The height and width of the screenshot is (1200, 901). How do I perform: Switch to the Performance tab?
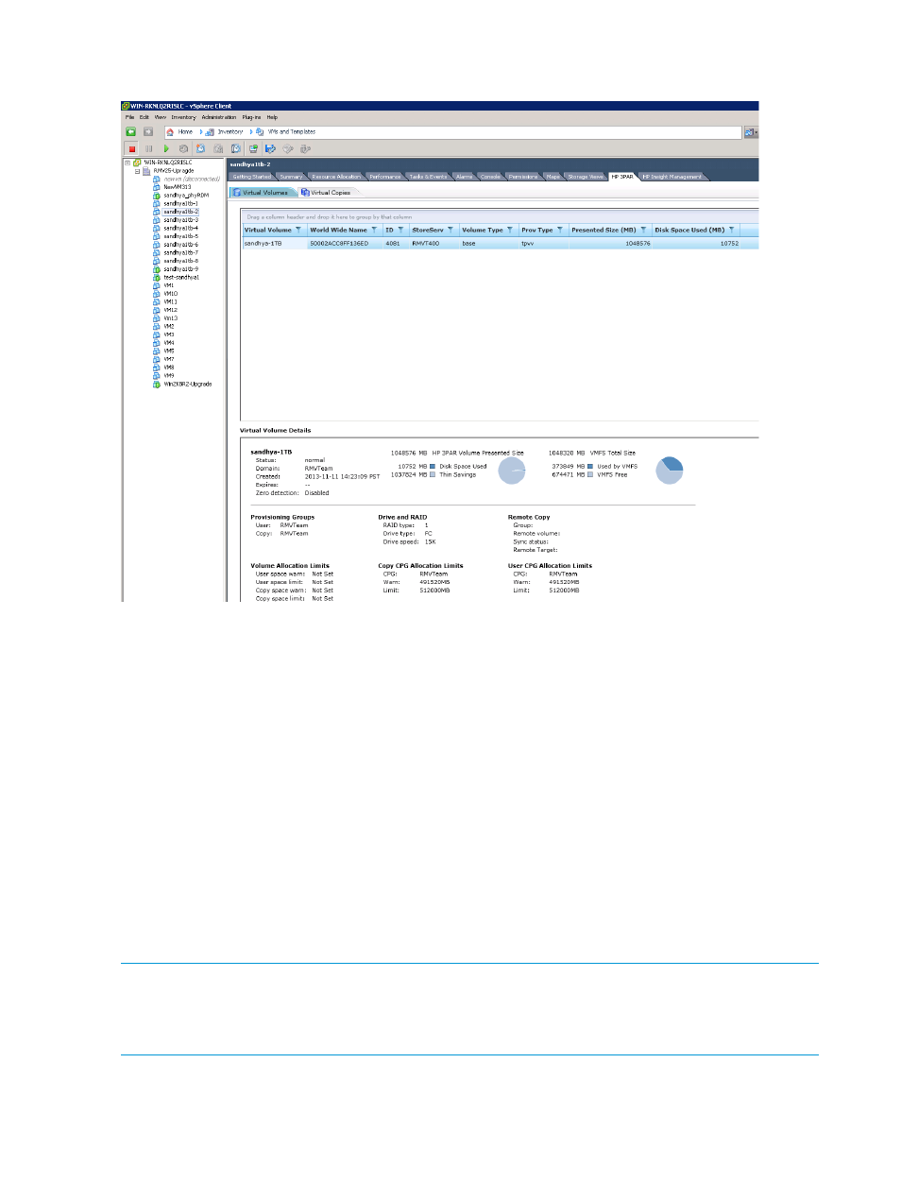click(x=385, y=177)
